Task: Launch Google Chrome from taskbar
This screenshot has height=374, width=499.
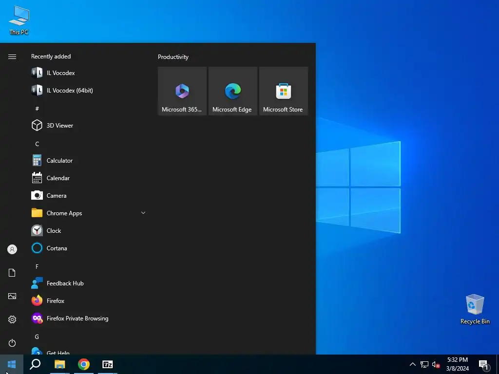Action: (84, 364)
